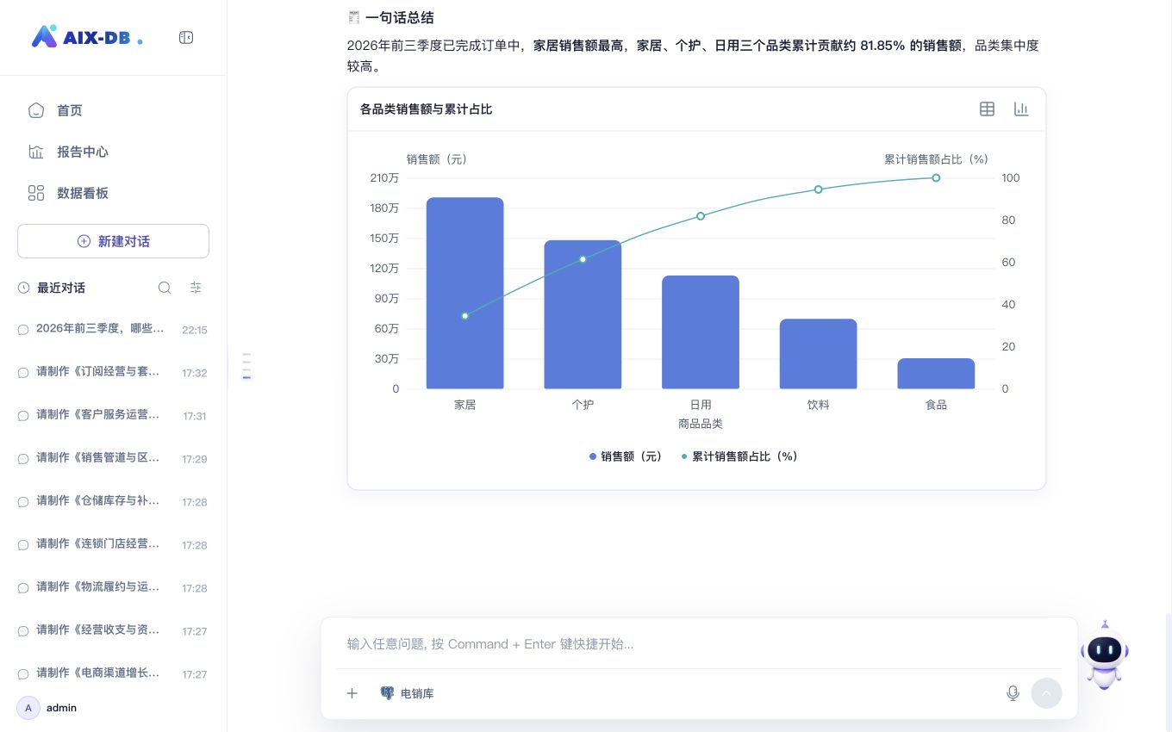This screenshot has height=732, width=1172.
Task: Open conversation 请制作《仓储库存与补…
Action: click(113, 501)
